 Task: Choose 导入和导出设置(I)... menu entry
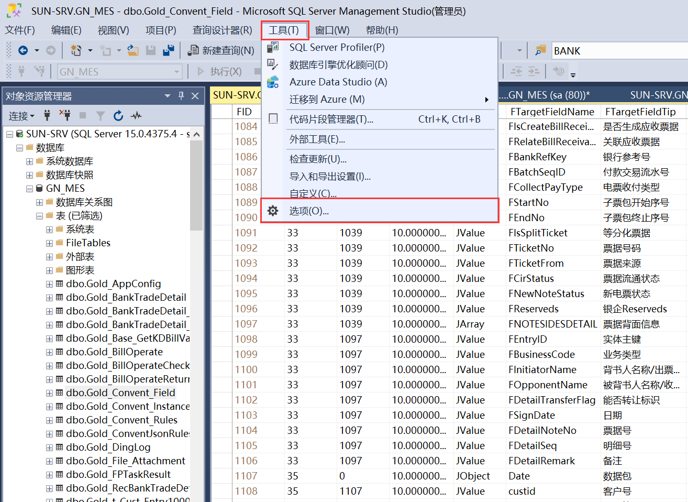[x=380, y=177]
